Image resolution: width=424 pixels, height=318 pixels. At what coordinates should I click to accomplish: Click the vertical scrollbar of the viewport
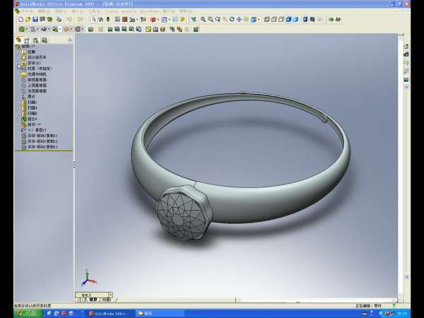point(401,165)
